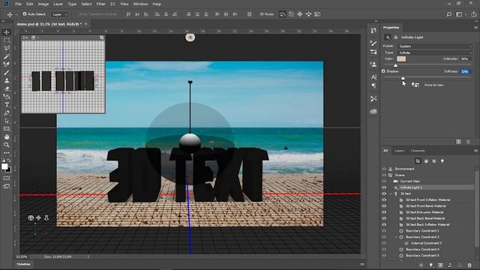Open the Share icon in options bar
The height and width of the screenshot is (270, 480).
[473, 14]
